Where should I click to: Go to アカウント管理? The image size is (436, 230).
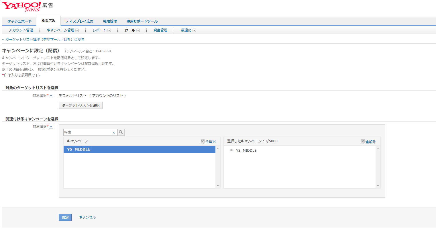tap(21, 30)
